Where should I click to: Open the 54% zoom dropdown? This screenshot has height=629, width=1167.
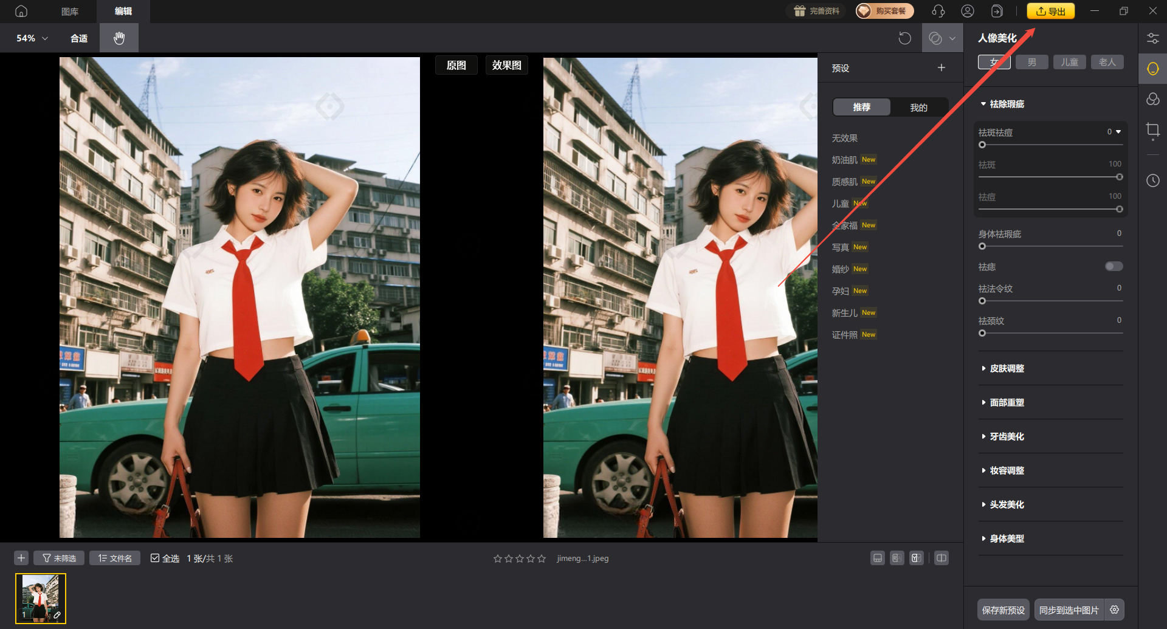(32, 38)
